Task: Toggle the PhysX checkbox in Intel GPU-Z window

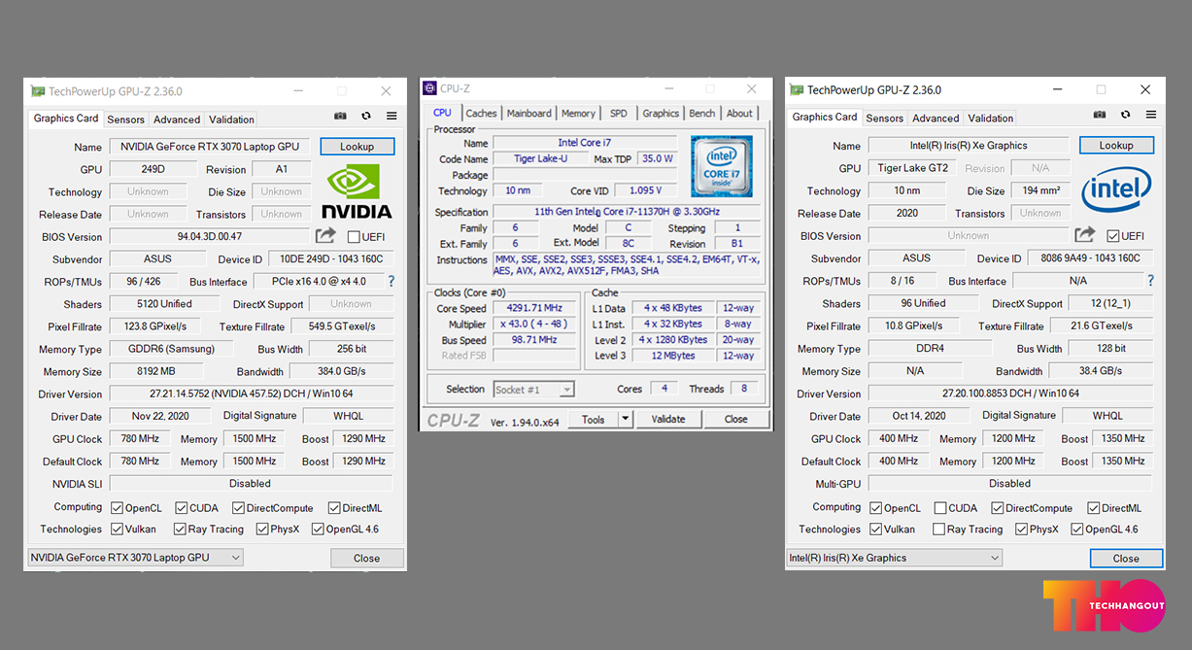Action: coord(1021,530)
